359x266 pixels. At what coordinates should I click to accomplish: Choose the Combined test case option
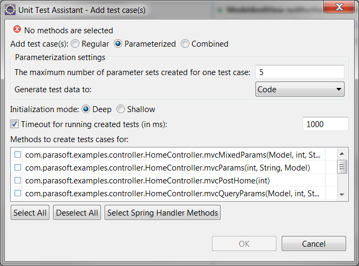[185, 43]
